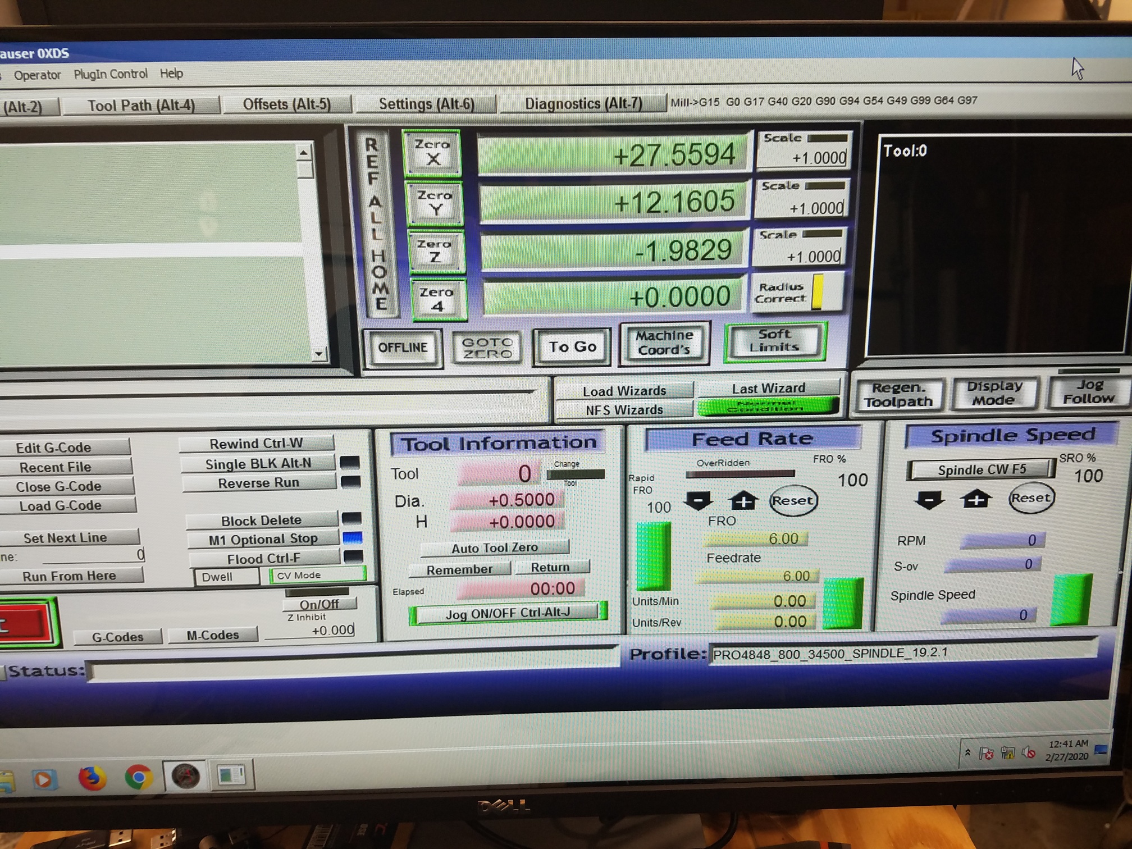Image resolution: width=1132 pixels, height=849 pixels.
Task: Open the Settings (Alt-6) tab
Action: coord(427,104)
